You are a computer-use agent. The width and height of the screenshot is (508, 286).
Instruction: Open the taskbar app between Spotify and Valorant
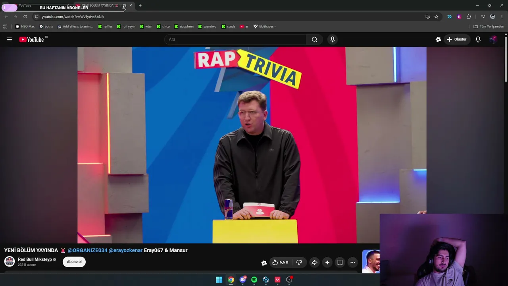[x=266, y=280]
